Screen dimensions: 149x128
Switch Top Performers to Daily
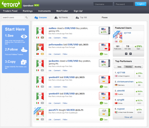point(119,67)
